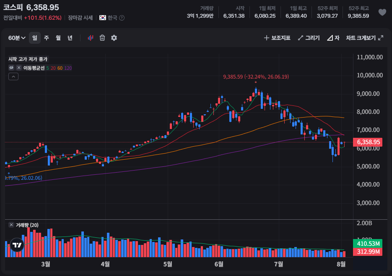The width and height of the screenshot is (392, 276).
Task: Click the 8월 time axis label
Action: point(341,264)
